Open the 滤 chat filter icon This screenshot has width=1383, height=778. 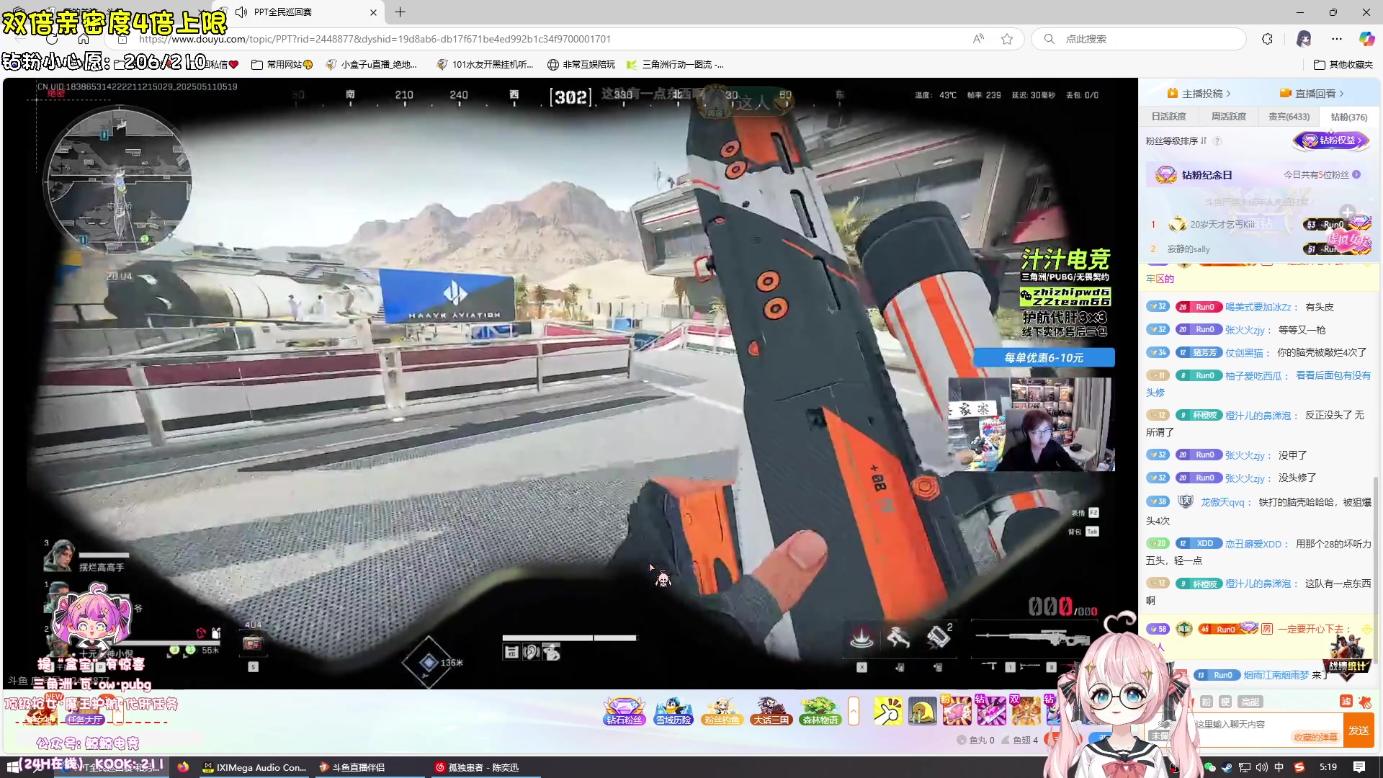[1346, 701]
